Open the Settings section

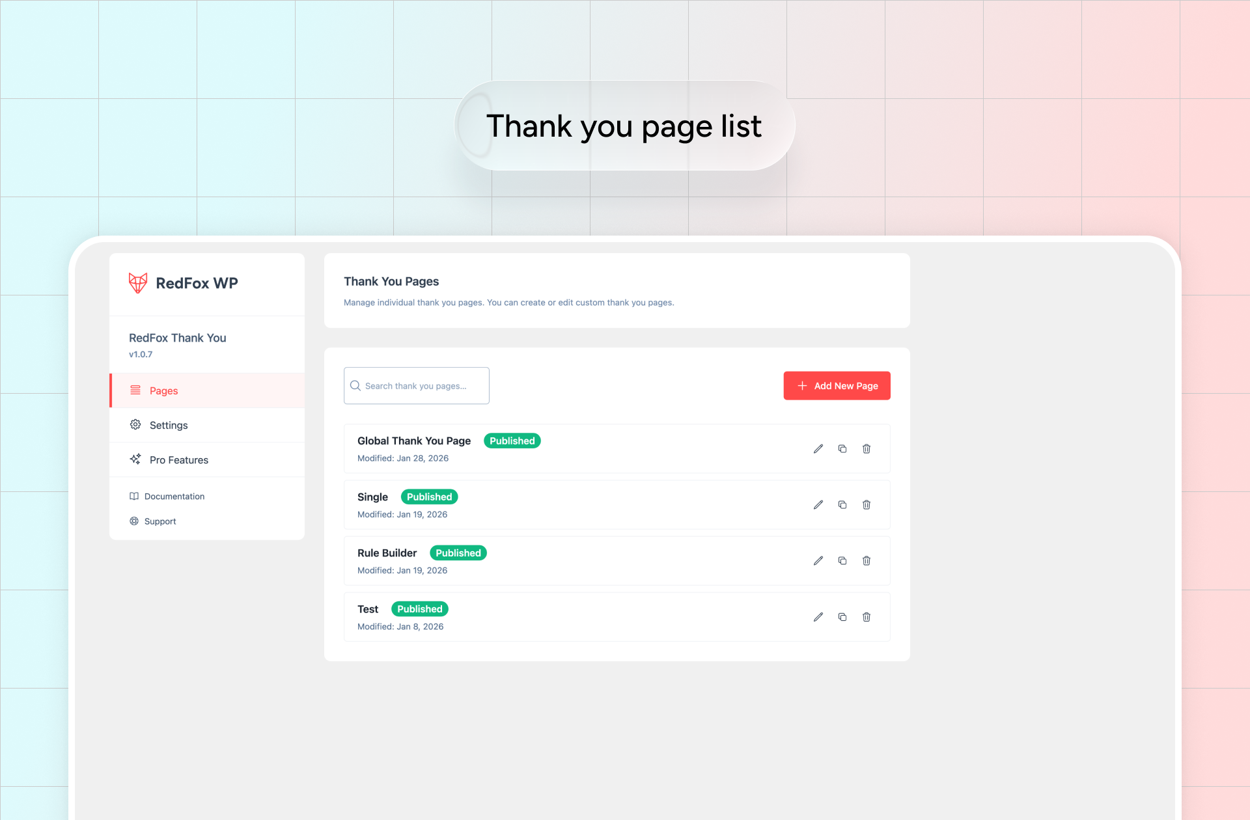click(169, 425)
